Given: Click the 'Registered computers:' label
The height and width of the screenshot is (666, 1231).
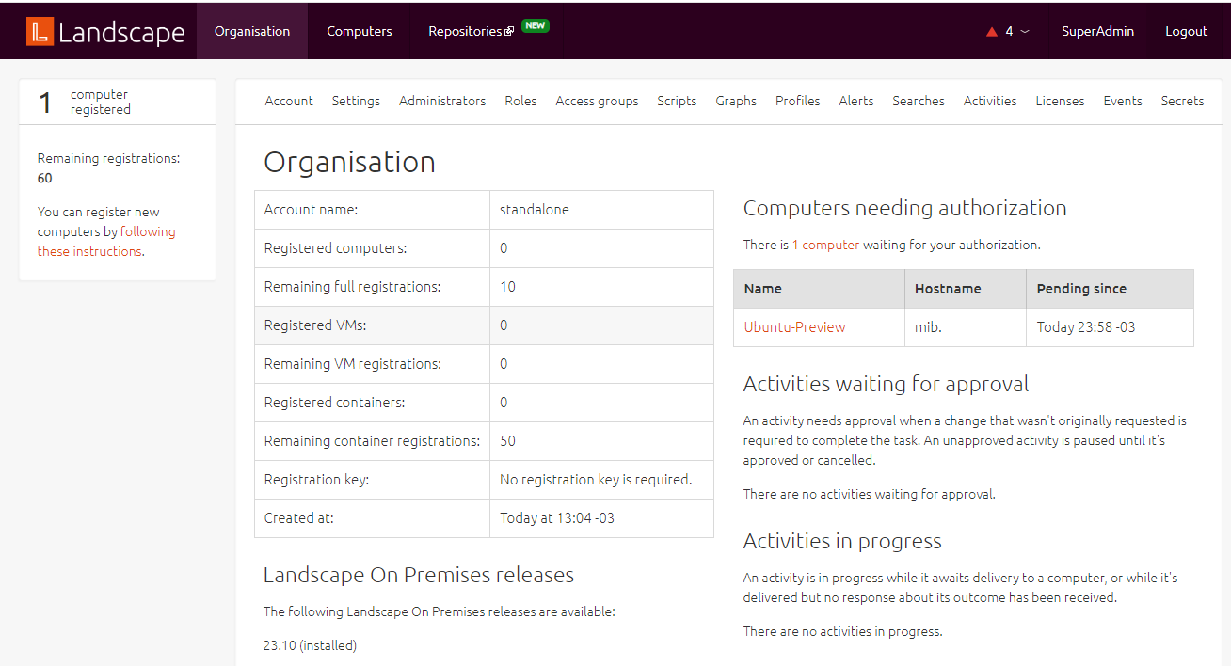Looking at the screenshot, I should click(x=336, y=248).
